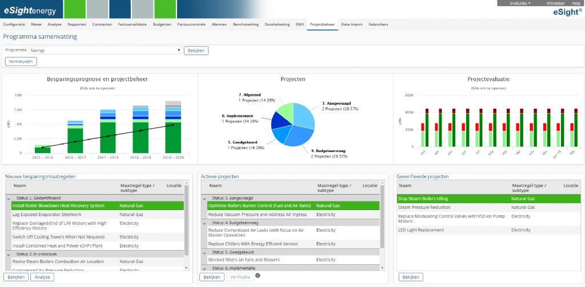The height and width of the screenshot is (287, 585).
Task: Open the Factuurvalidatie menu tab
Action: [133, 24]
